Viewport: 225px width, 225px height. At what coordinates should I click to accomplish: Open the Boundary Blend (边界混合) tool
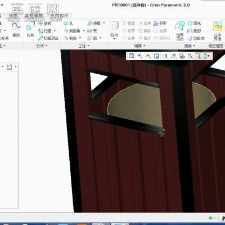180,30
